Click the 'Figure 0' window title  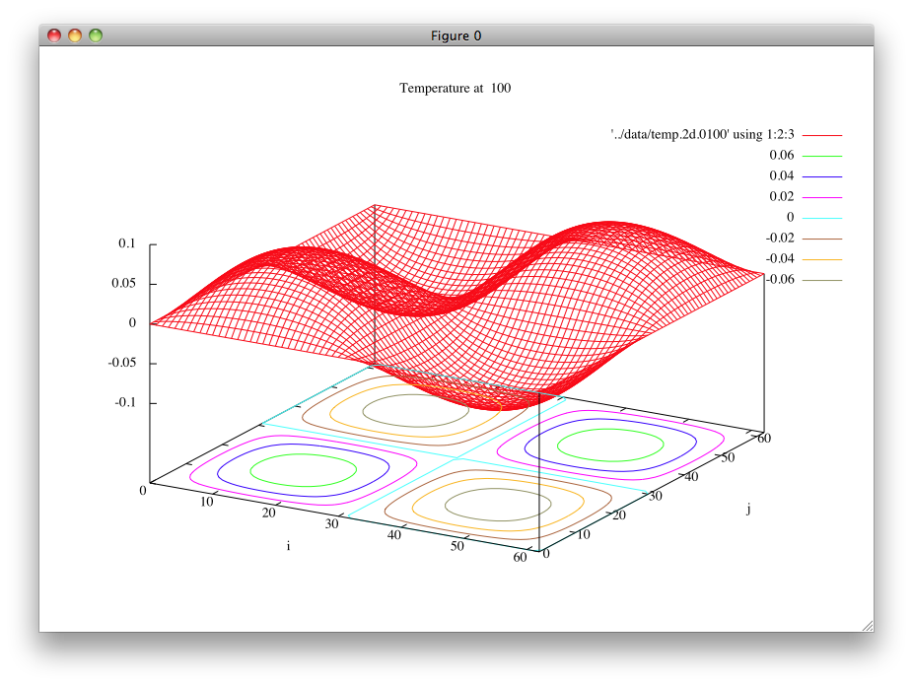(456, 36)
